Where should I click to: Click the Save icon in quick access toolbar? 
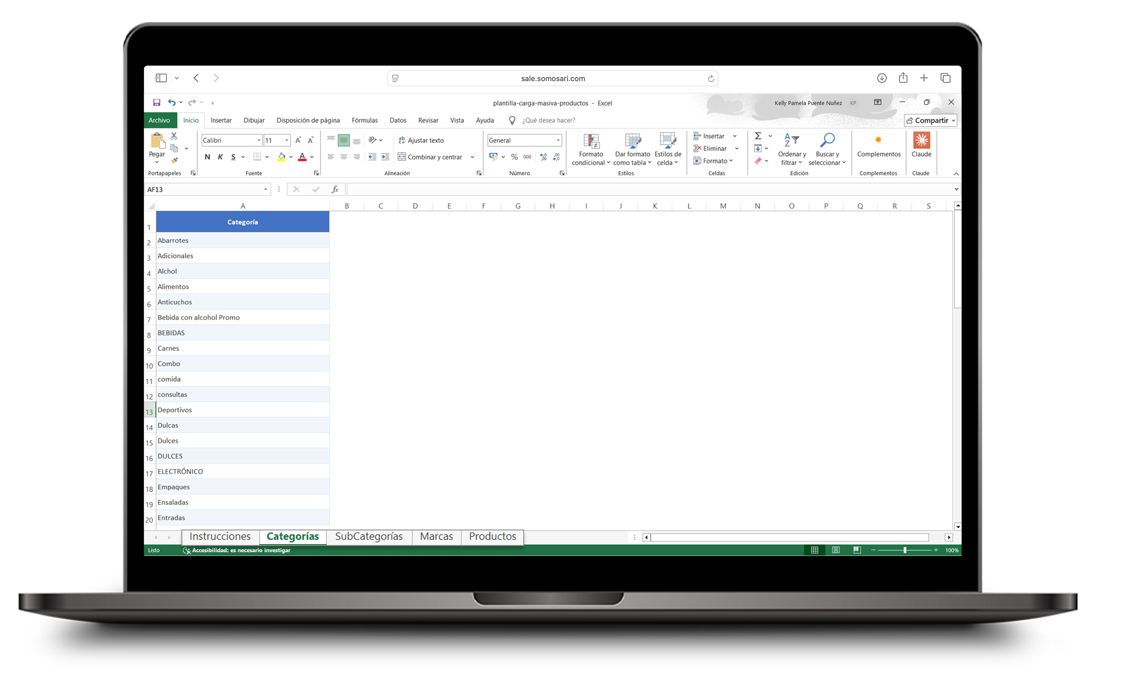point(156,103)
